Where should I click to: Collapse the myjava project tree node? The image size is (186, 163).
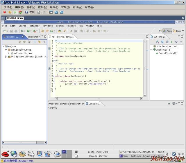pyautogui.click(x=3, y=46)
